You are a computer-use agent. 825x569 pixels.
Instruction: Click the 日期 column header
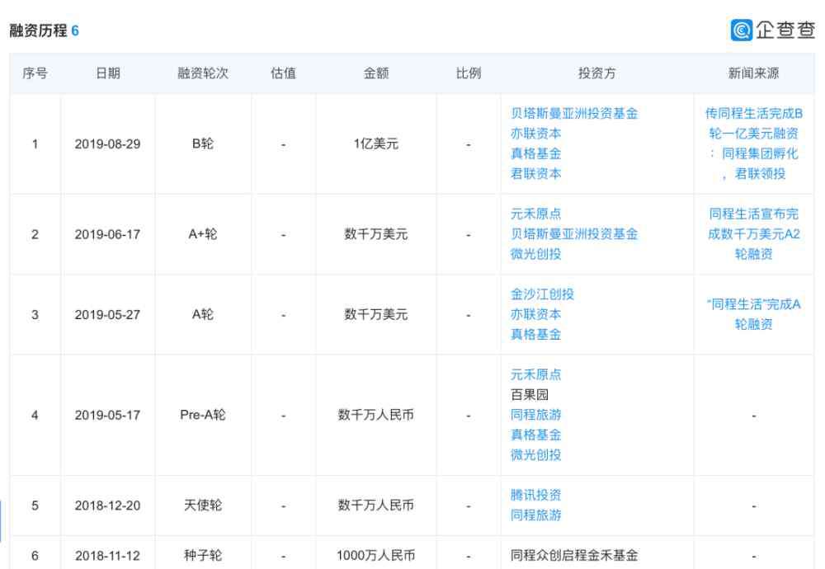pyautogui.click(x=108, y=73)
